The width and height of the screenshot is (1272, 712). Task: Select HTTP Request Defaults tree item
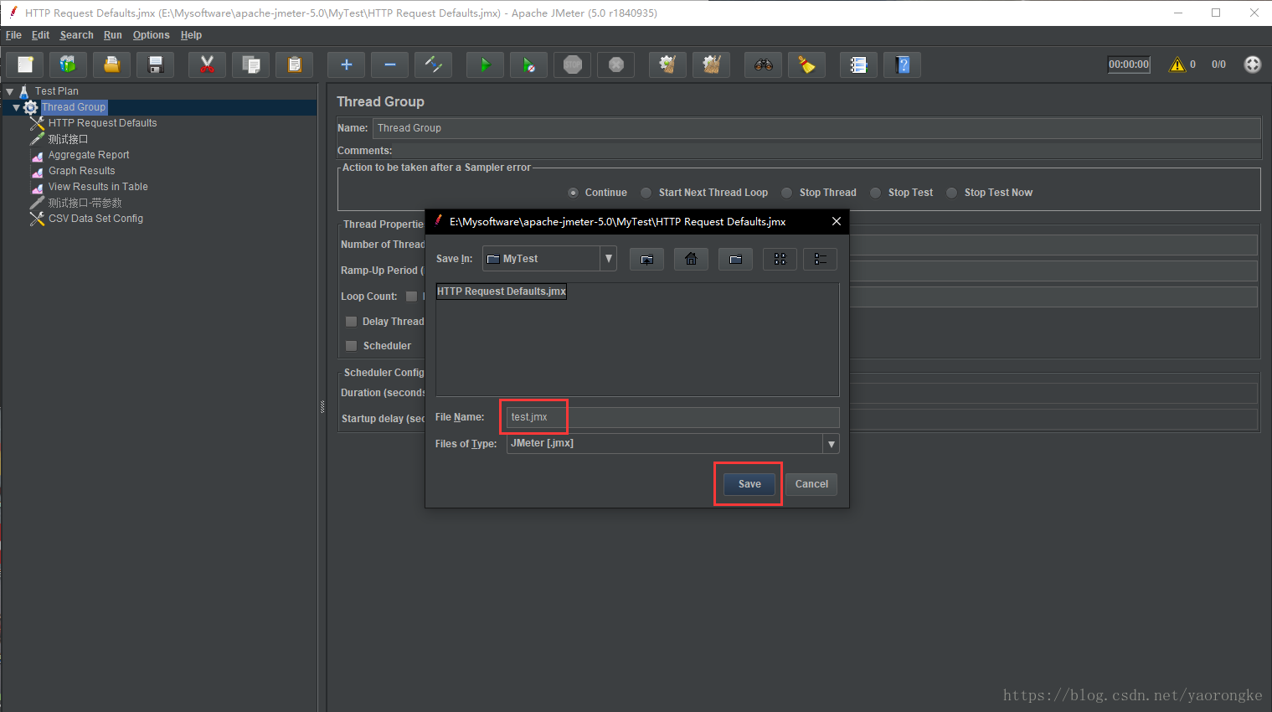tap(102, 123)
